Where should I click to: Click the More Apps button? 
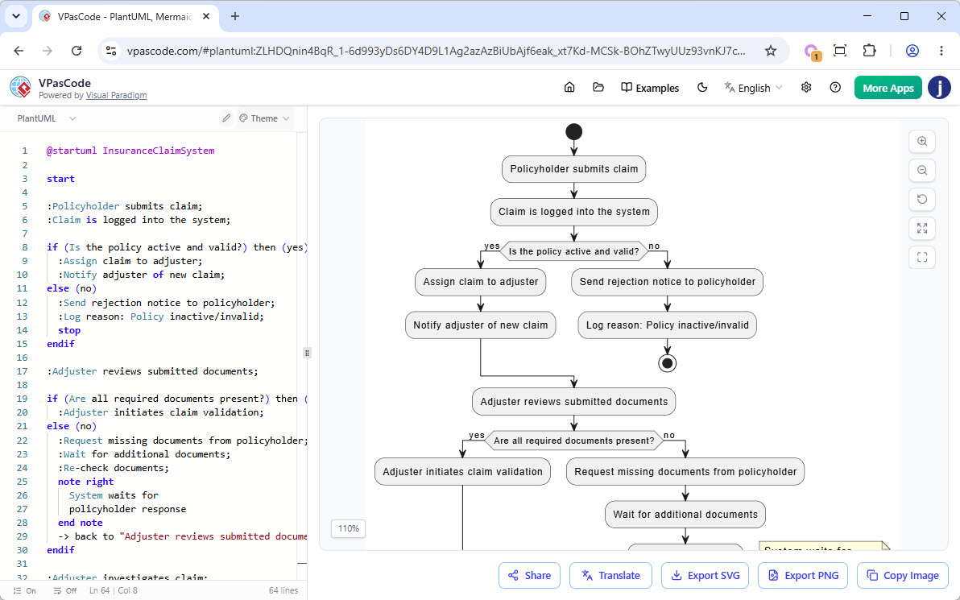888,88
